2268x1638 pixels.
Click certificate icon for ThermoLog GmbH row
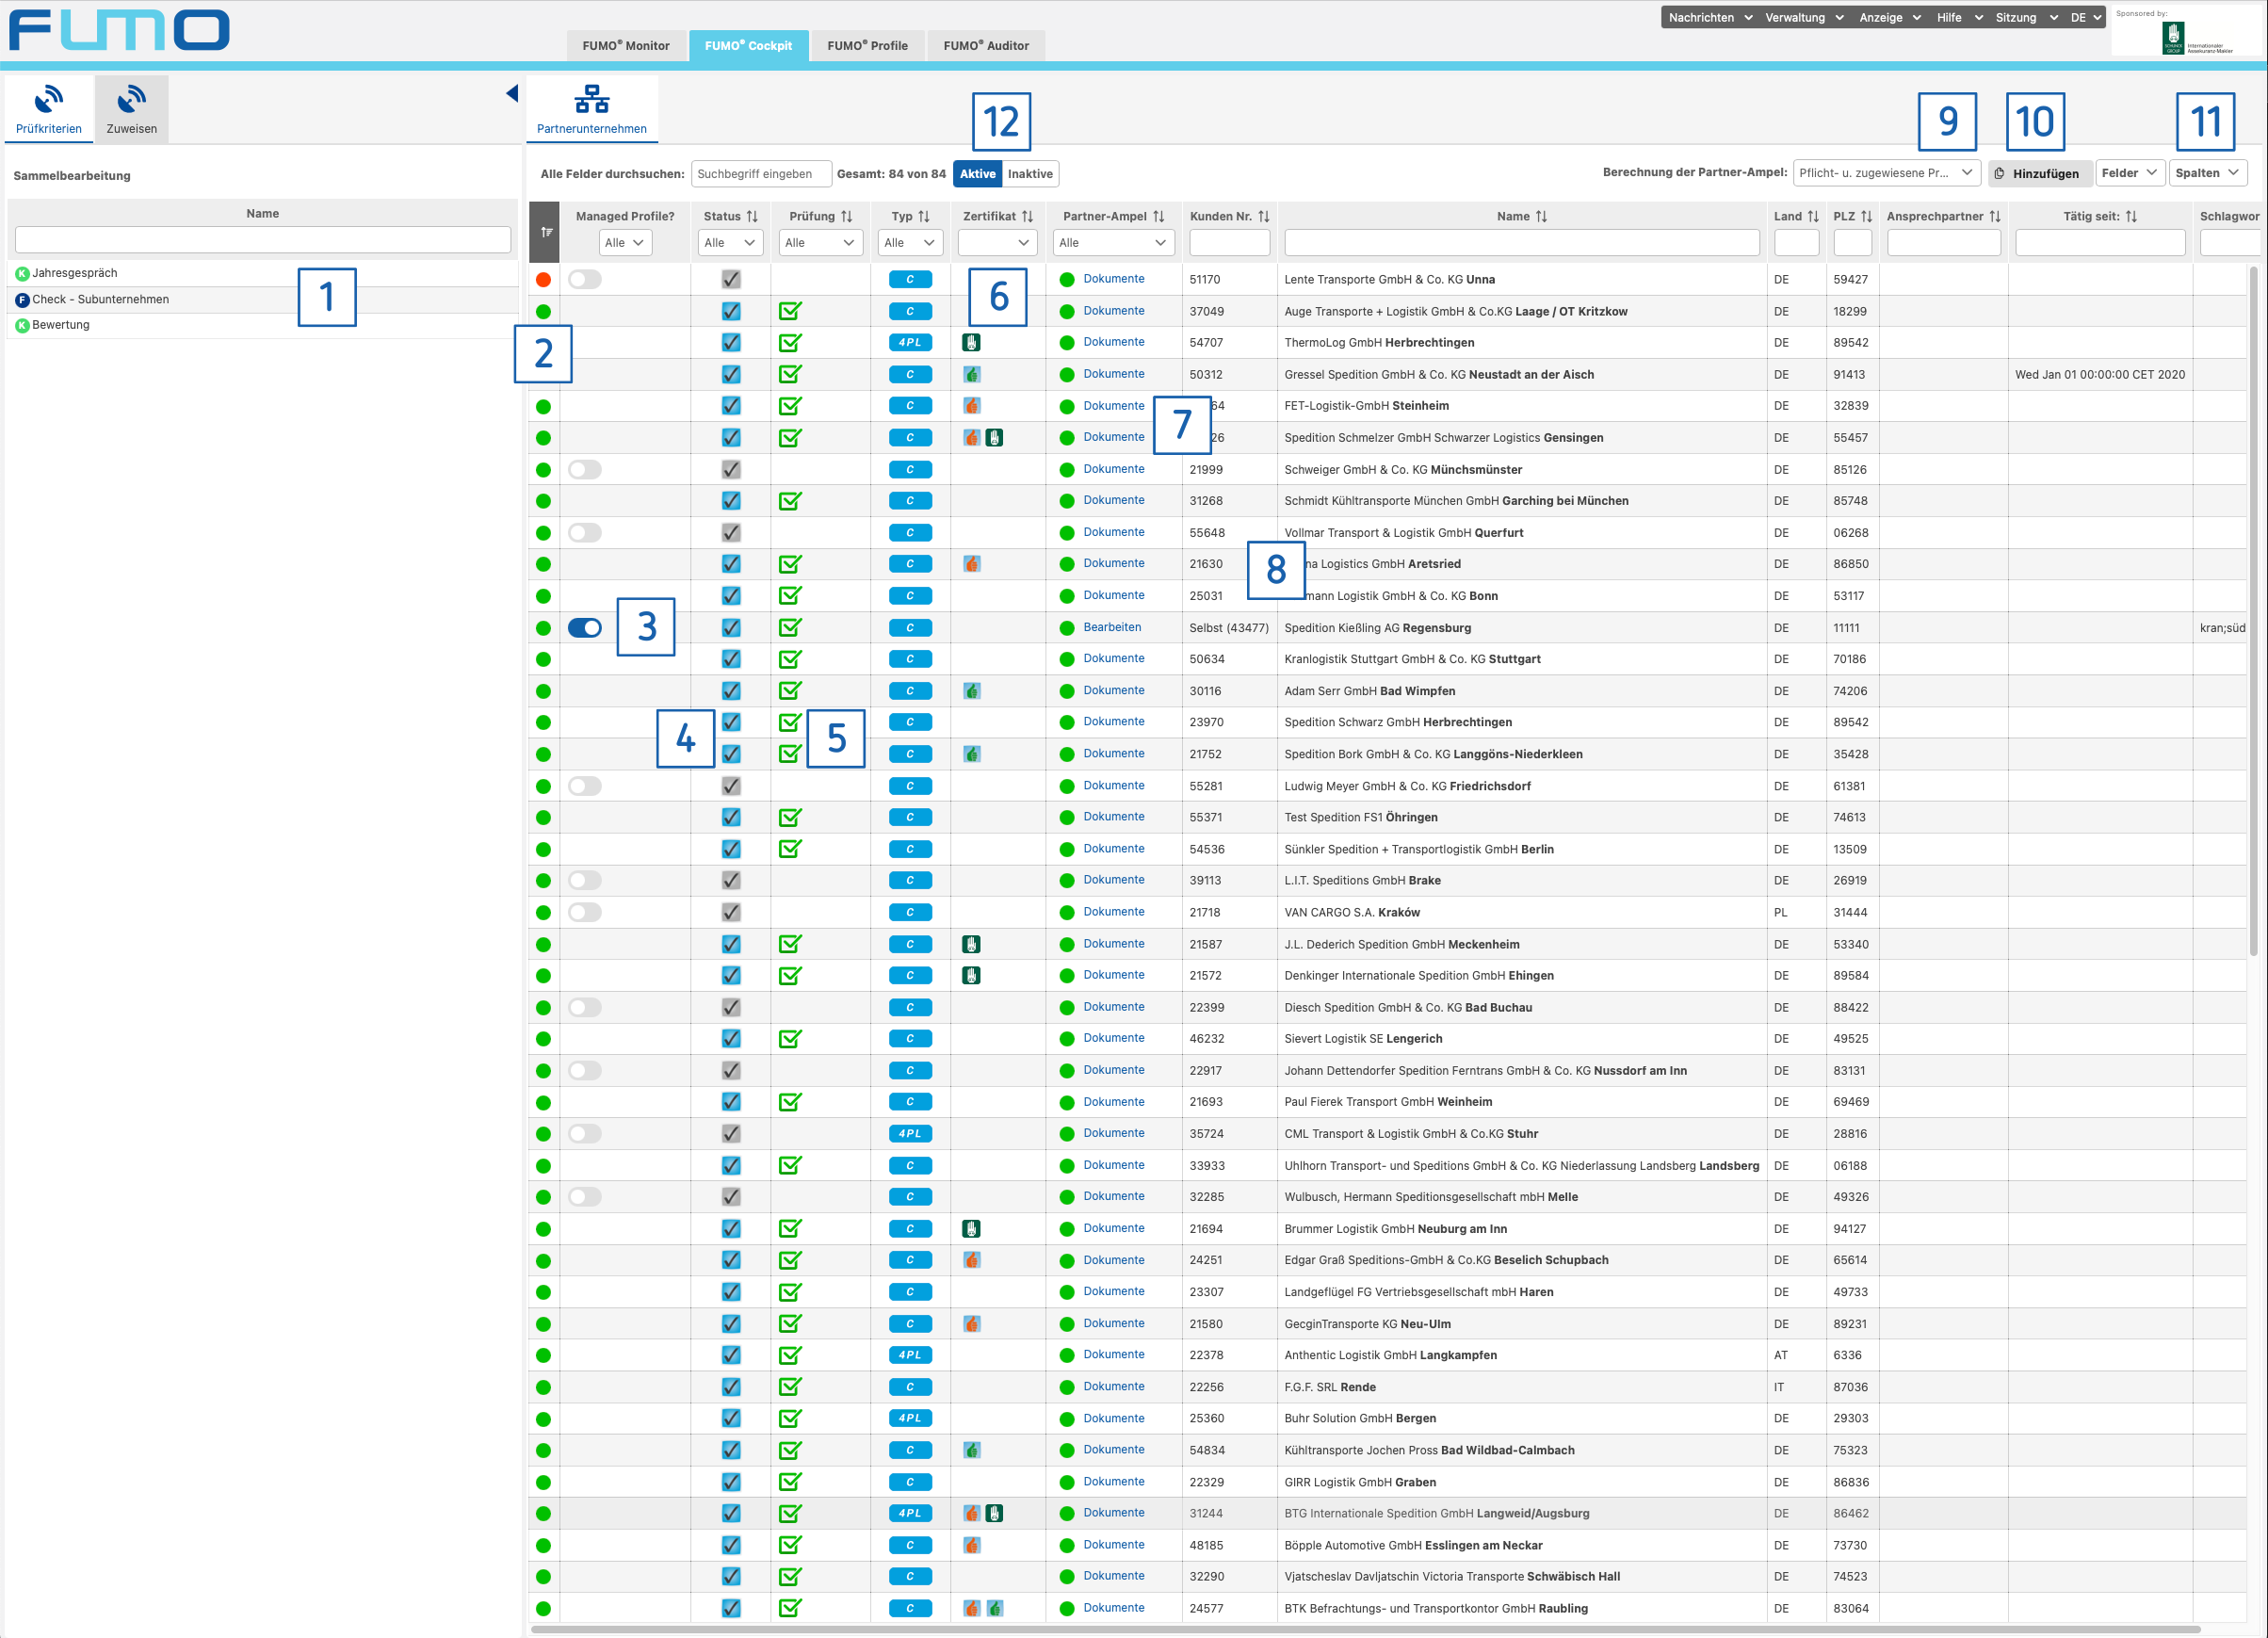(x=971, y=342)
